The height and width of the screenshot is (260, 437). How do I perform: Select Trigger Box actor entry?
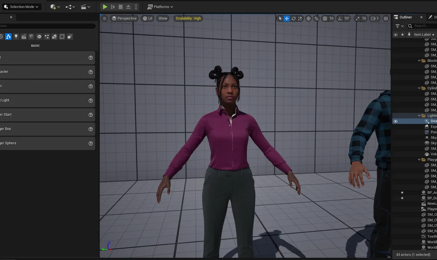pyautogui.click(x=47, y=129)
